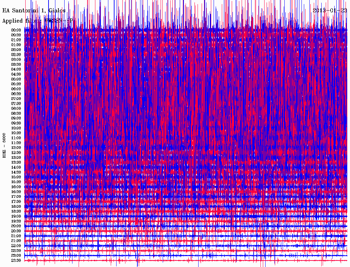
Task: Click the 01:30 time label
Action: [x=16, y=45]
